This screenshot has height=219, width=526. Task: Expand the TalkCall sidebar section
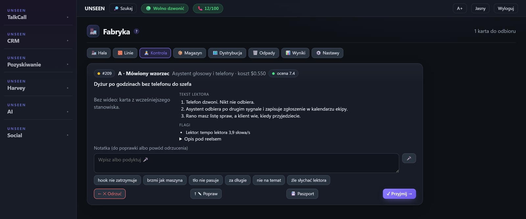[38, 14]
